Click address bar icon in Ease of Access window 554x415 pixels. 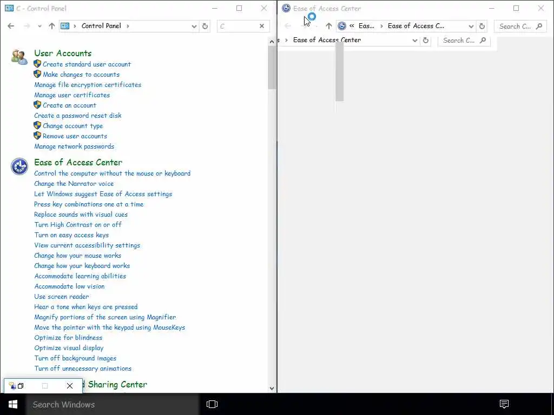(342, 26)
